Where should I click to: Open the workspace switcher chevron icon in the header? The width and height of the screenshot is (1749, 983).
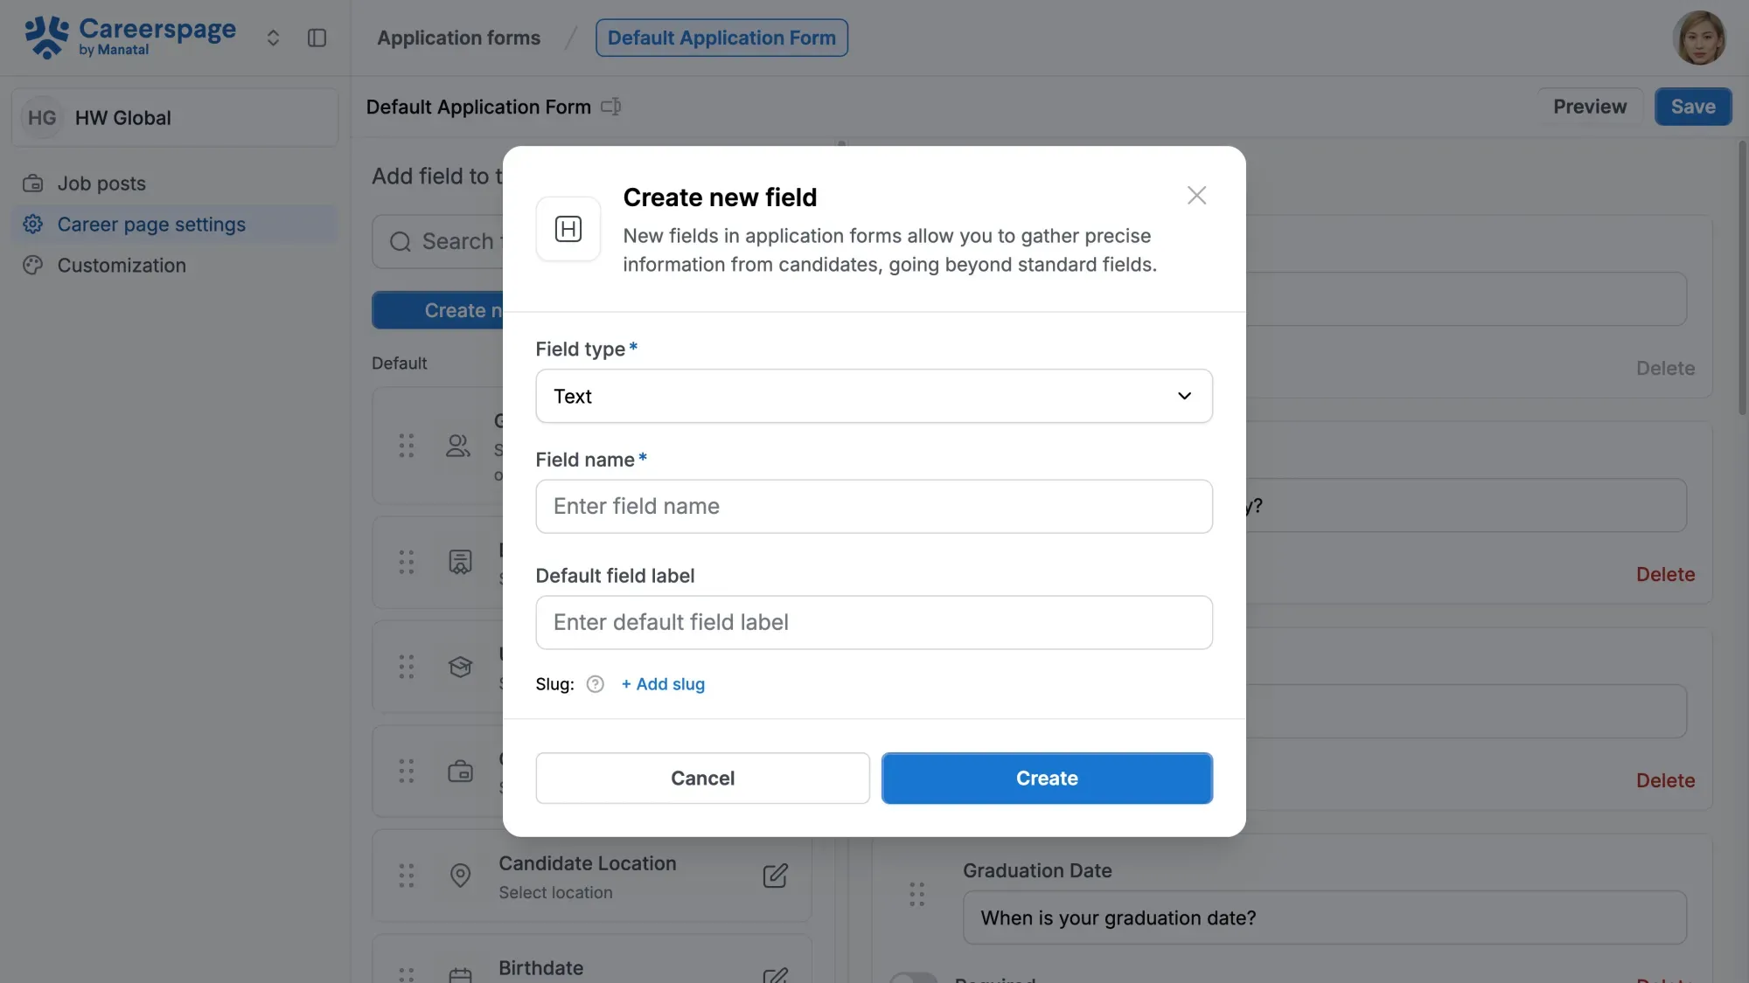273,38
